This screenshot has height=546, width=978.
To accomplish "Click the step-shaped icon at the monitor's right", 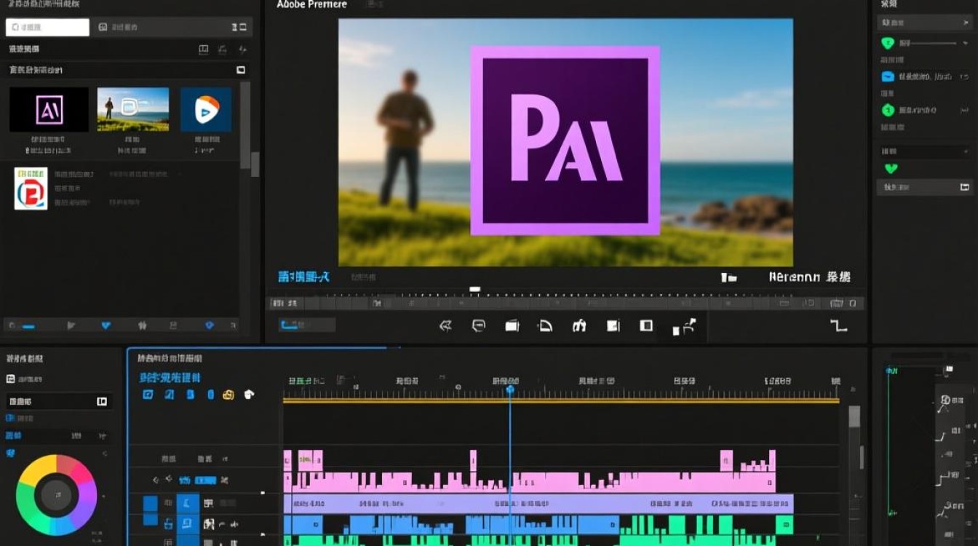I will 838,325.
